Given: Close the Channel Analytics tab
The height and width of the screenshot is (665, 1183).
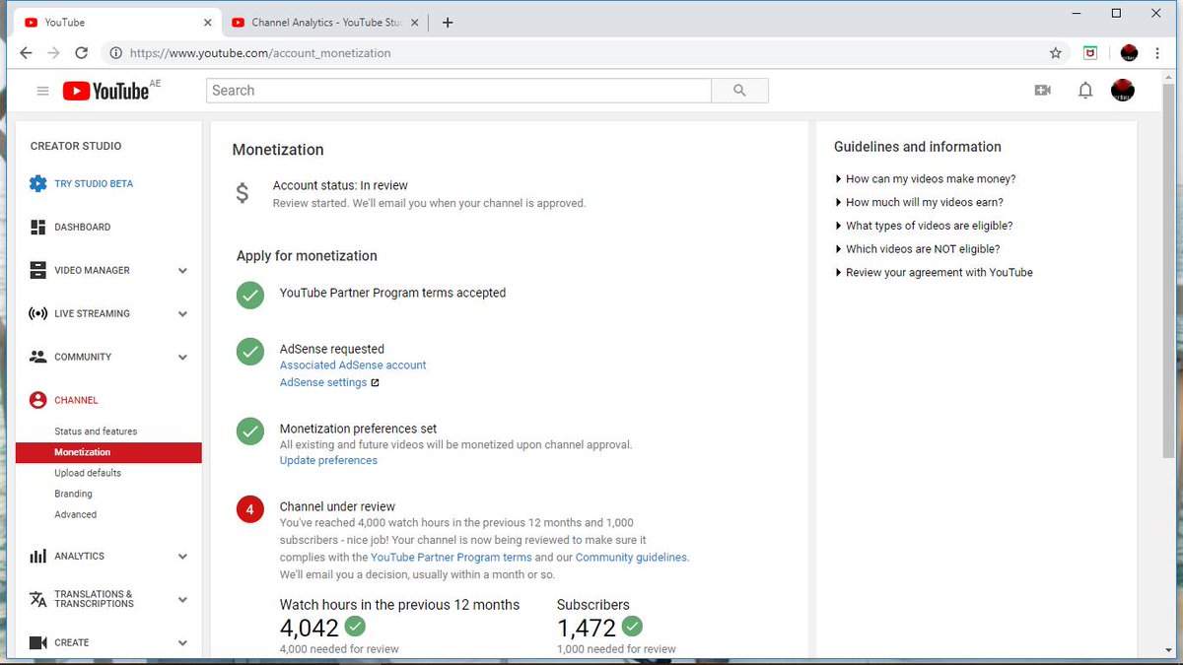Looking at the screenshot, I should click(x=414, y=23).
